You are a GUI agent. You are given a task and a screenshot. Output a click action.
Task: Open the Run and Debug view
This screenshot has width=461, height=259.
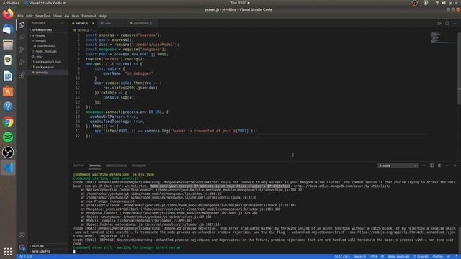(x=22, y=63)
